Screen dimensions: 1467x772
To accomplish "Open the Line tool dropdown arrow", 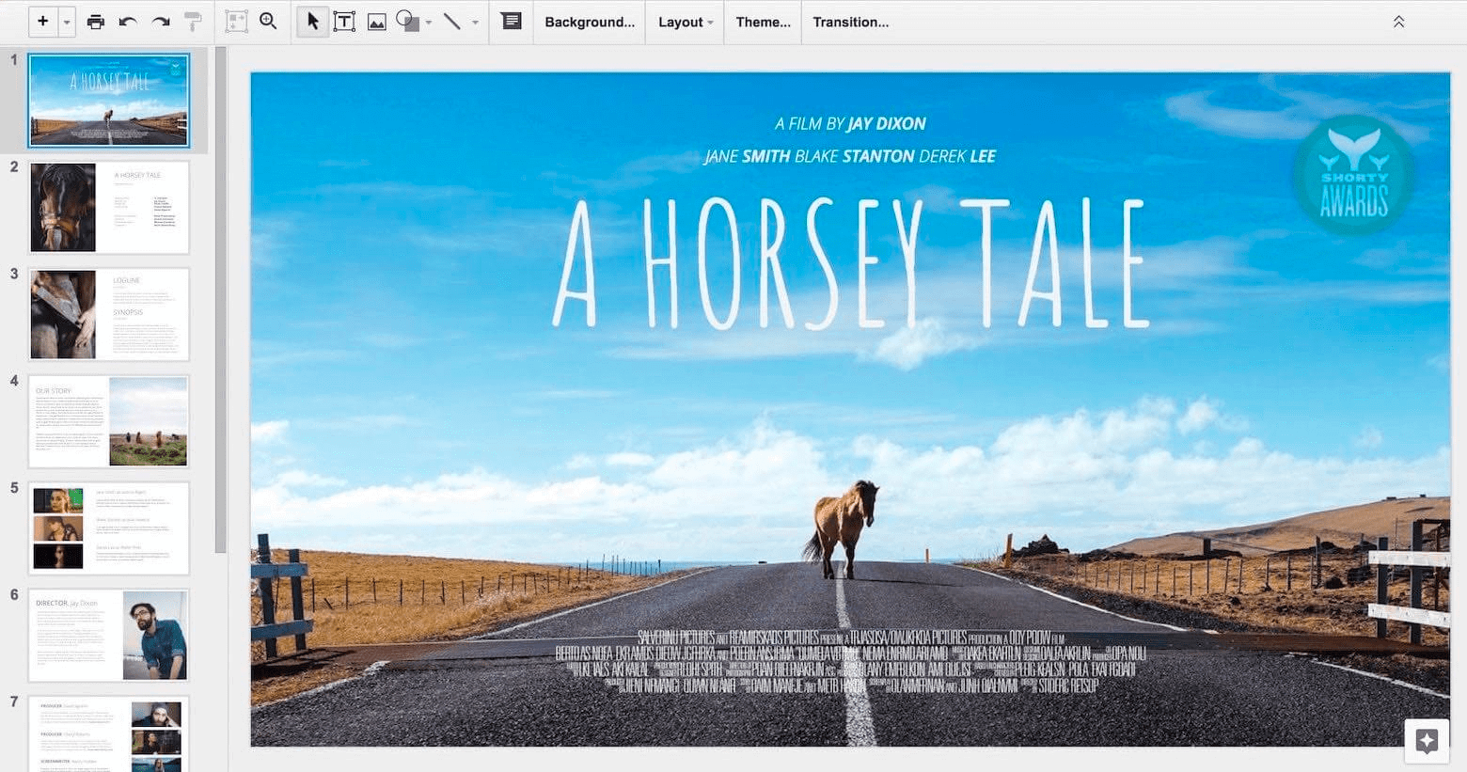I will point(474,21).
